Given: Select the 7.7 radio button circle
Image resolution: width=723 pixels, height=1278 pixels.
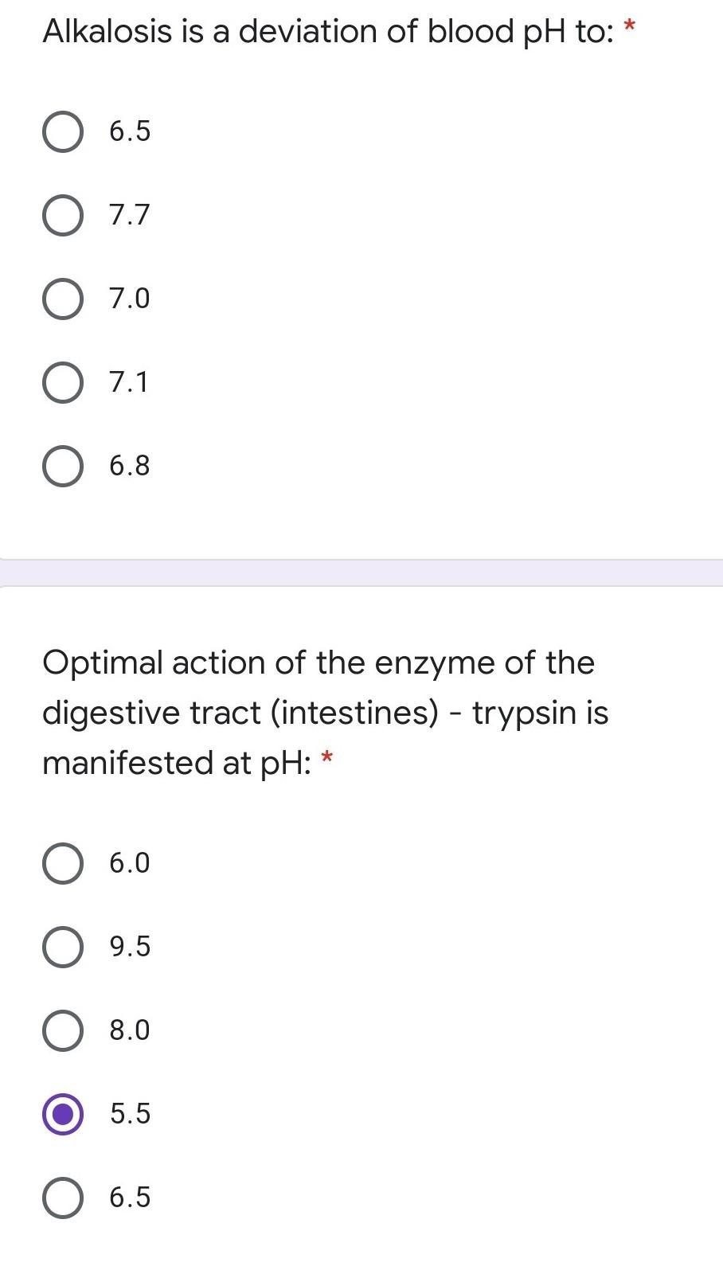Looking at the screenshot, I should pyautogui.click(x=62, y=215).
